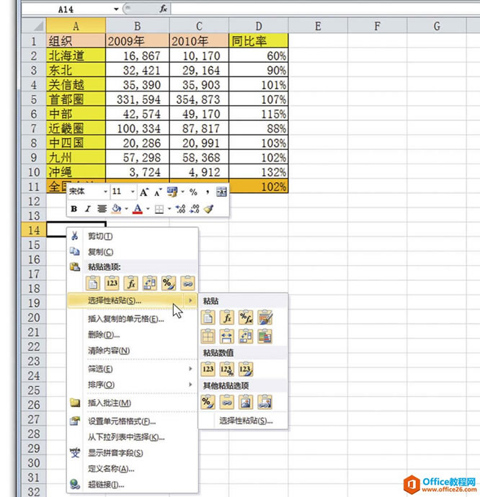Image resolution: width=480 pixels, height=497 pixels.
Task: Apply red font color A button
Action: (x=138, y=209)
